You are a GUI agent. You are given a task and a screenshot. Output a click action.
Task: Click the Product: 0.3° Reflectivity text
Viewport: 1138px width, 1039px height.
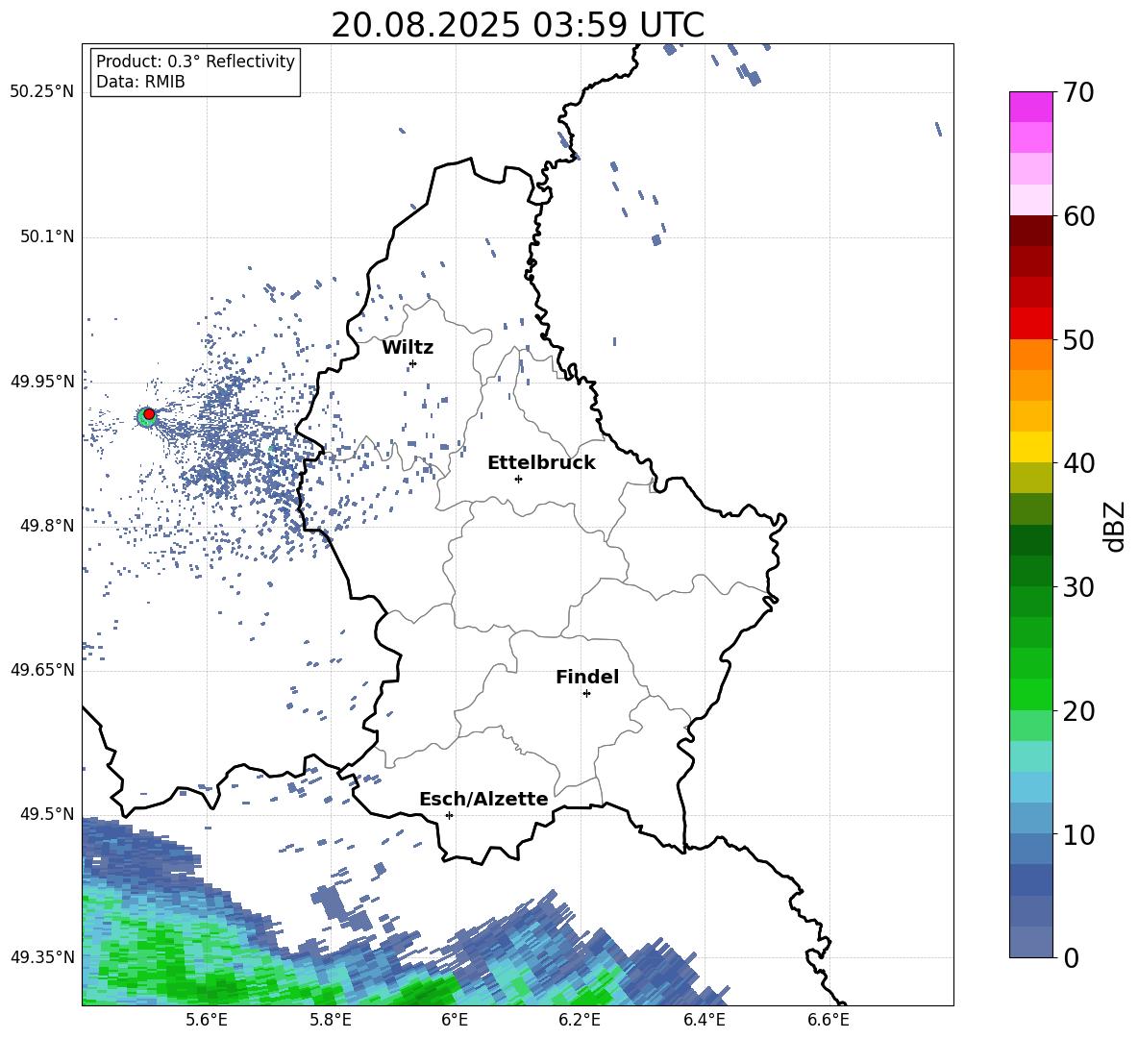click(195, 62)
